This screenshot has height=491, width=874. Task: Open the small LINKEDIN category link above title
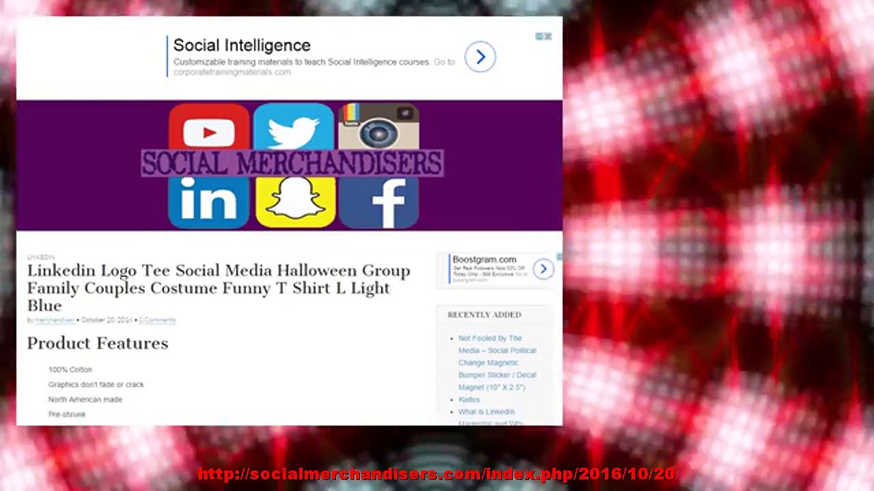pyautogui.click(x=41, y=257)
